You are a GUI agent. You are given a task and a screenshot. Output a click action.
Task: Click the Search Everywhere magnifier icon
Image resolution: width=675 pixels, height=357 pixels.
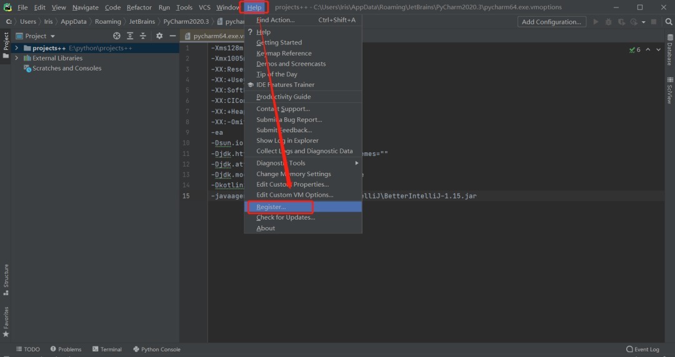click(669, 21)
